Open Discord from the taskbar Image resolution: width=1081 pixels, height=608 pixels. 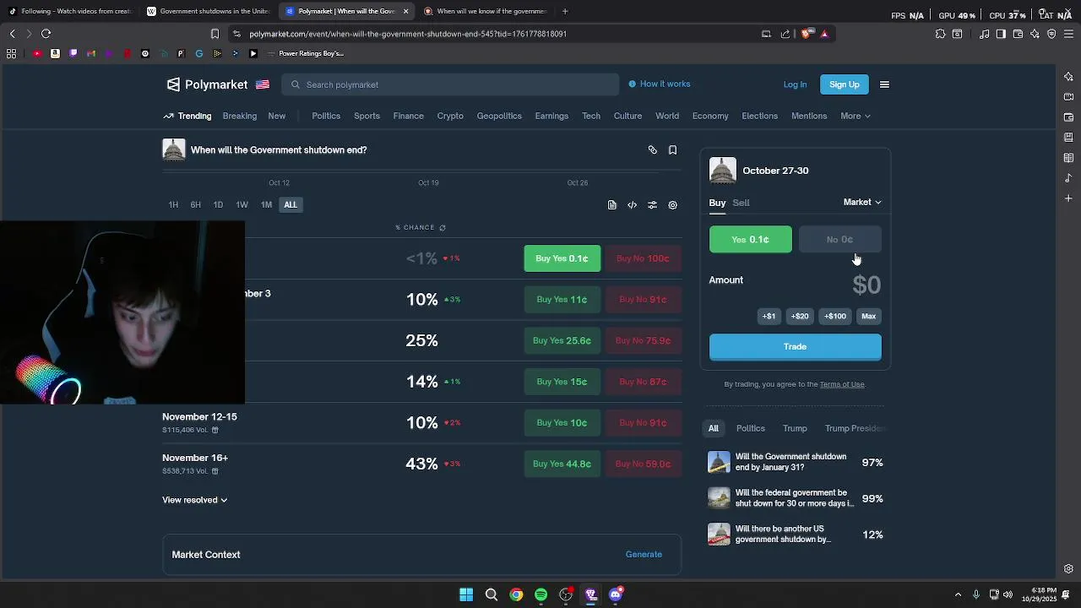click(616, 594)
